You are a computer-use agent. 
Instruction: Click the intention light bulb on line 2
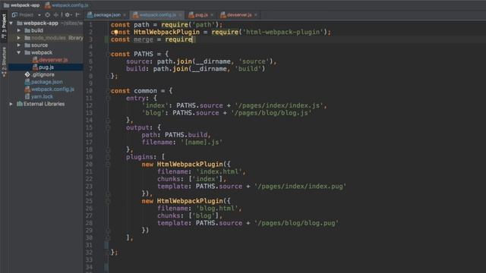[115, 32]
